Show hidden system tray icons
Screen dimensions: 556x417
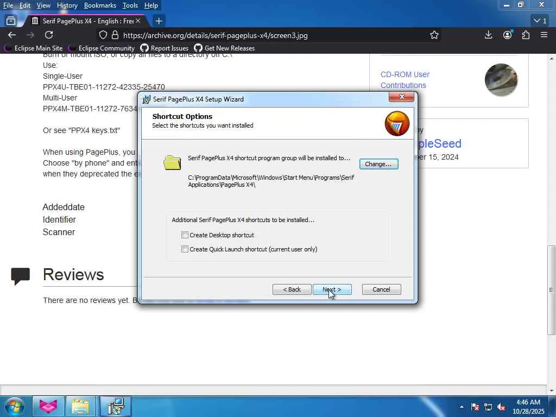[x=462, y=407]
